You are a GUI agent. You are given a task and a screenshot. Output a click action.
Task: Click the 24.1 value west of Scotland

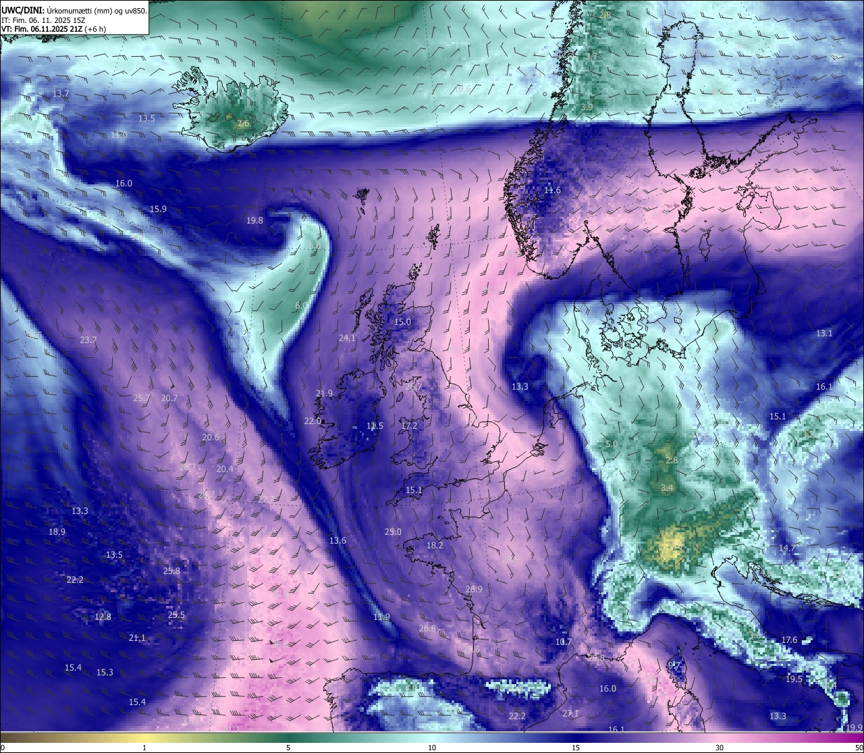347,338
